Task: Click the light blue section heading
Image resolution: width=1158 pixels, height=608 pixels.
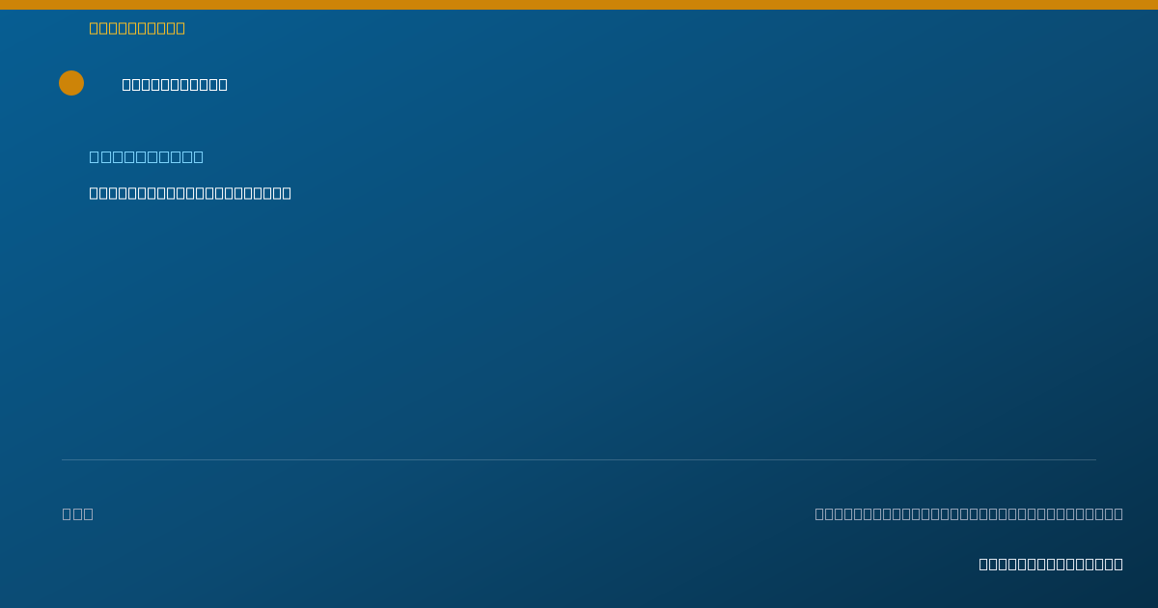Action: click(147, 156)
